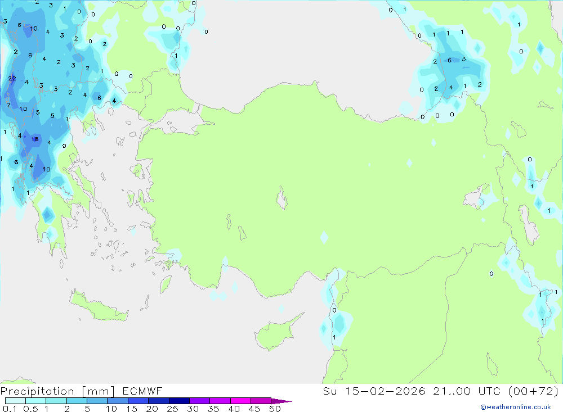Click the 25–30 mm dark blue swatch
Viewport: 563px width, 412px height.
tap(179, 401)
